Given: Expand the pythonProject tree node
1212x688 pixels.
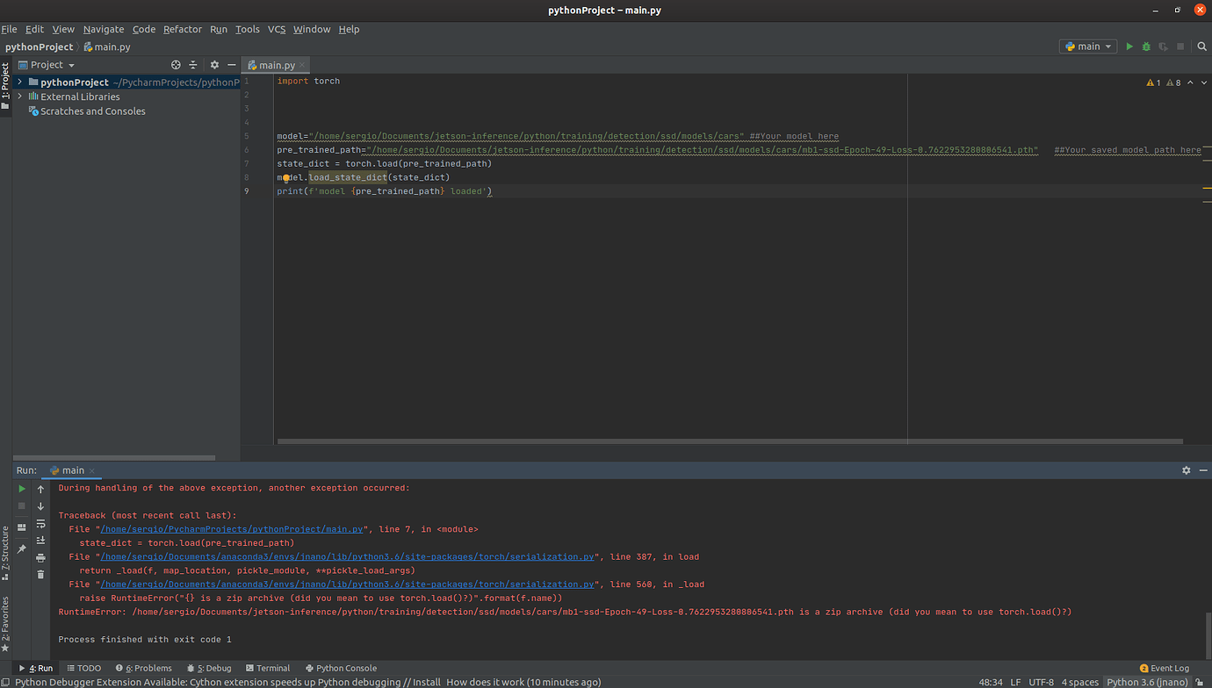Looking at the screenshot, I should (x=20, y=82).
